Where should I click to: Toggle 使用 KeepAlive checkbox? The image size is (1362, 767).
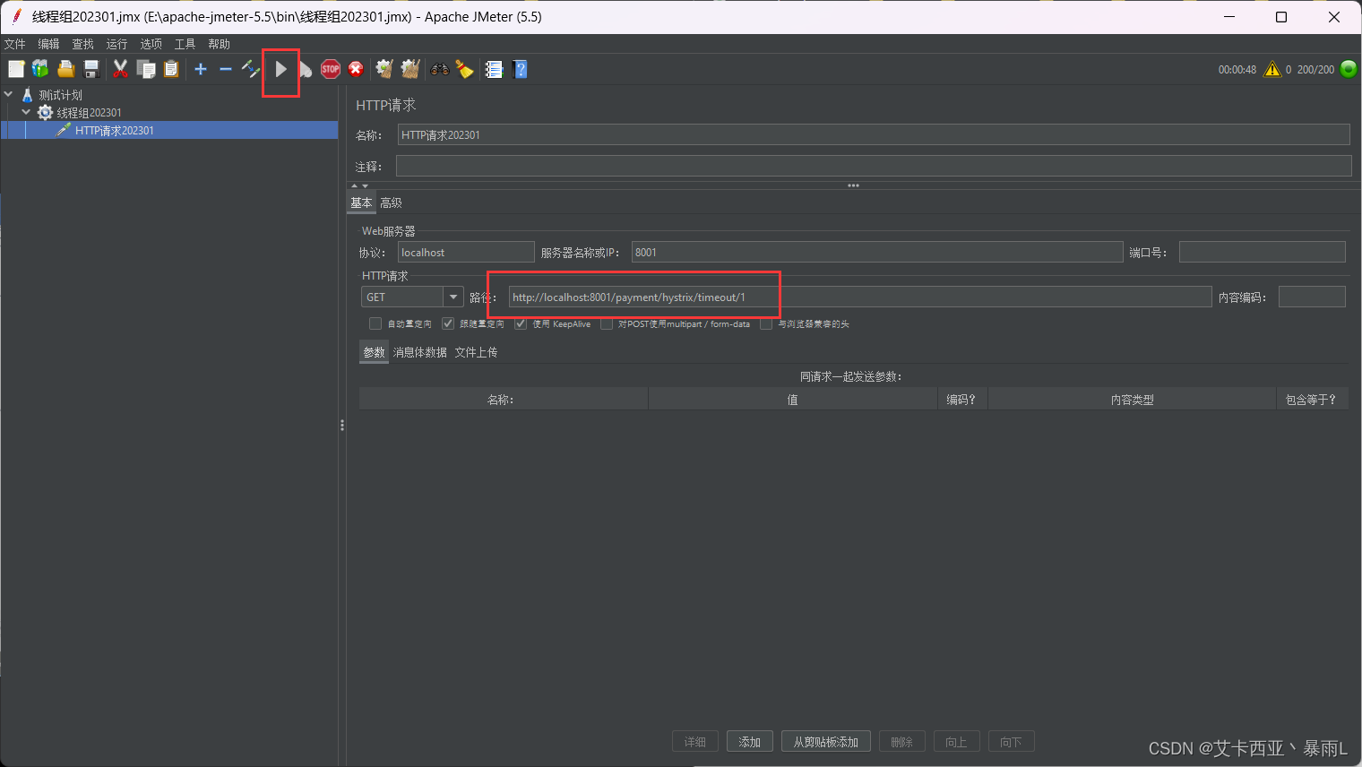point(521,323)
